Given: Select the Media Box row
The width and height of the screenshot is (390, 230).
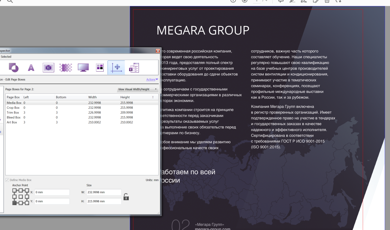Looking at the screenshot, I should (82, 103).
